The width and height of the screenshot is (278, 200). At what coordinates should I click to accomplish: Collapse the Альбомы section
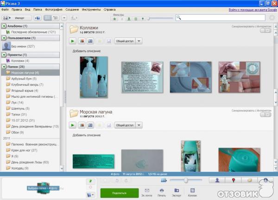(x=4, y=26)
